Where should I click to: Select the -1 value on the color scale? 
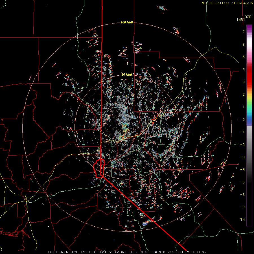pos(242,132)
